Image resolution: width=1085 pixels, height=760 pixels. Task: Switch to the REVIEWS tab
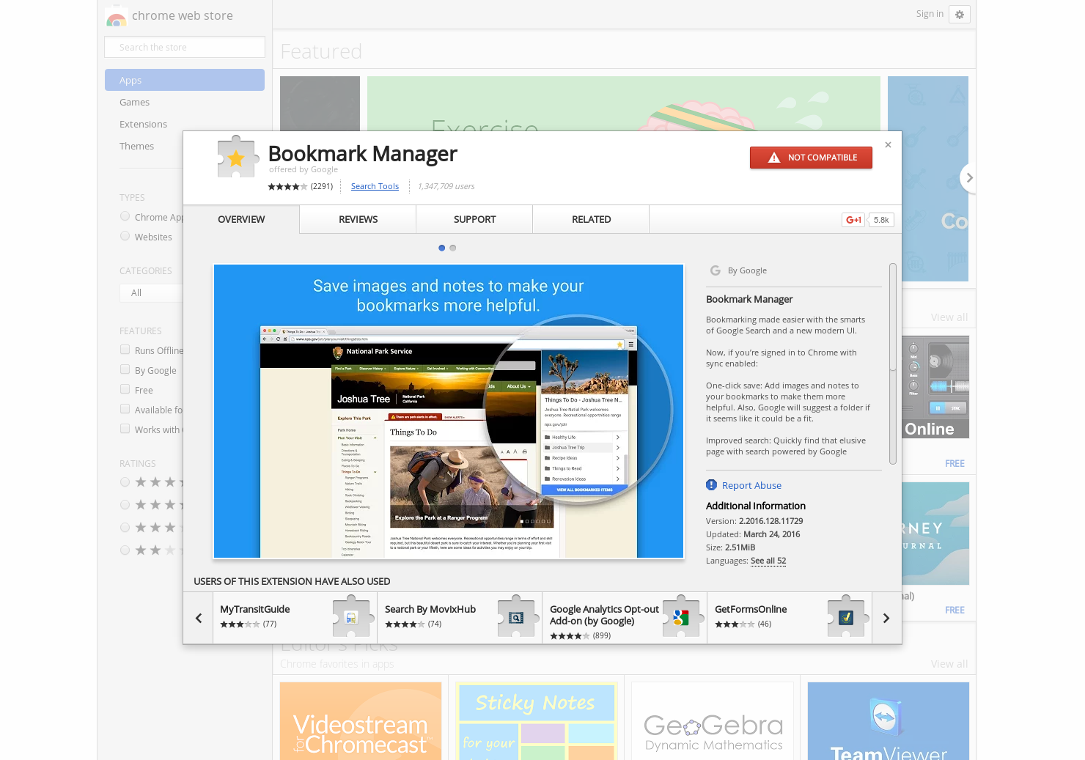point(357,219)
